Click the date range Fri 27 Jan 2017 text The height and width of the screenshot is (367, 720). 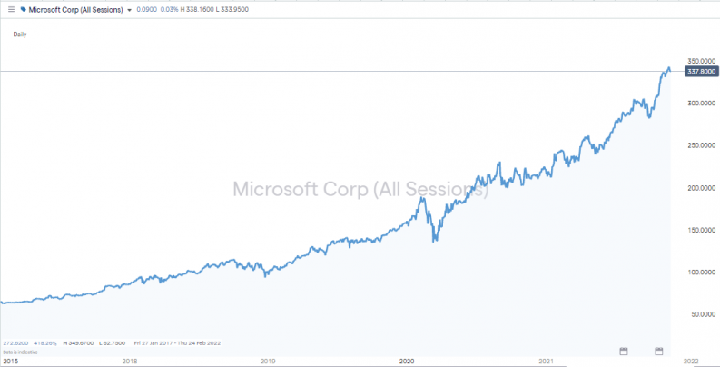(x=153, y=343)
